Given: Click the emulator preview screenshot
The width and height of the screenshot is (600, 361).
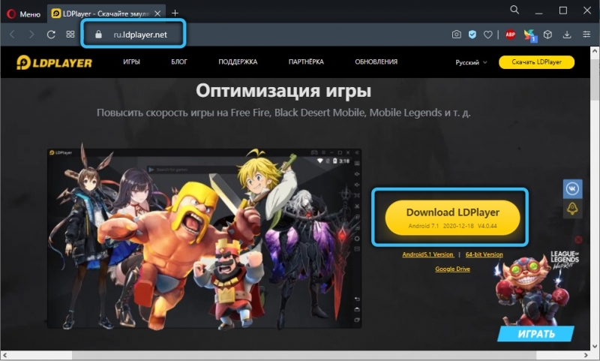Looking at the screenshot, I should pos(204,239).
